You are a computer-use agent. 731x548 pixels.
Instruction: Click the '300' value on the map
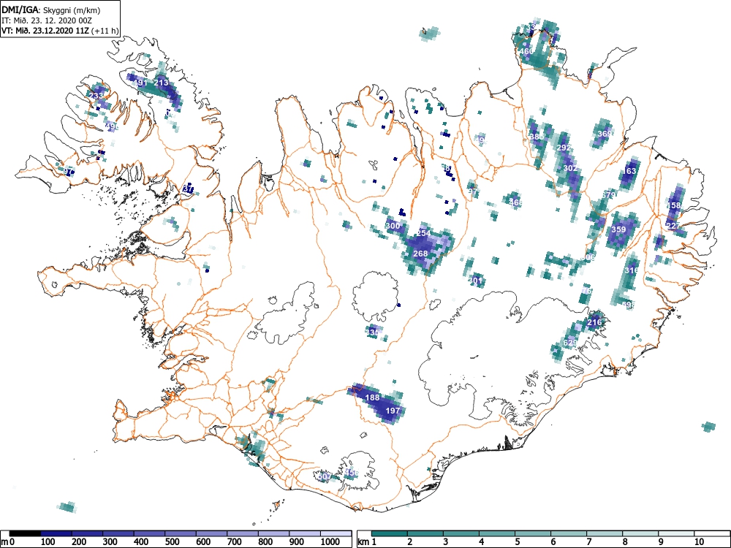pyautogui.click(x=393, y=226)
